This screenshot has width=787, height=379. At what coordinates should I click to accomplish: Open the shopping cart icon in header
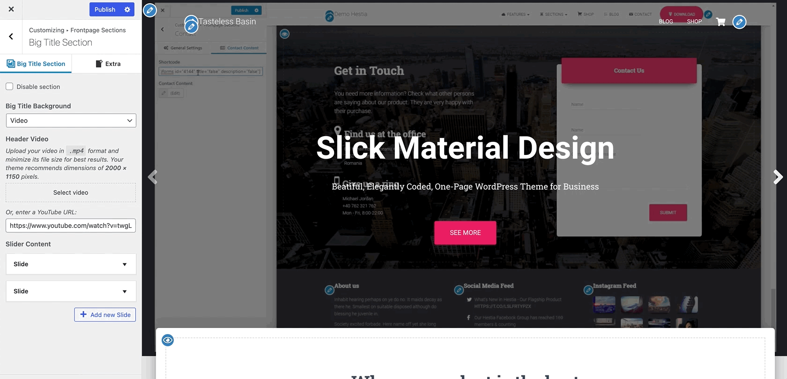click(x=720, y=22)
